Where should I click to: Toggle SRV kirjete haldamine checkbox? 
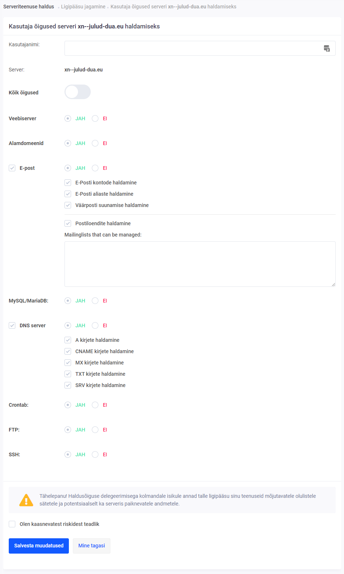68,385
